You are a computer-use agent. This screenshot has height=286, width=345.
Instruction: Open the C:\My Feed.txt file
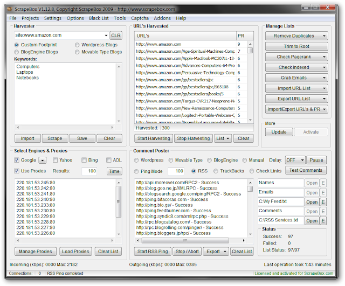point(312,202)
